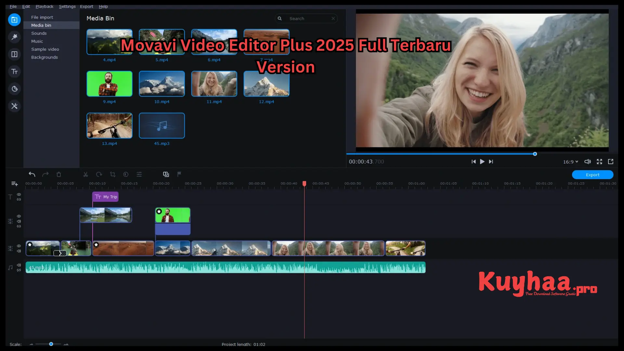Select the 10.mp4 thumbnail in Media Bin
624x351 pixels.
point(162,84)
